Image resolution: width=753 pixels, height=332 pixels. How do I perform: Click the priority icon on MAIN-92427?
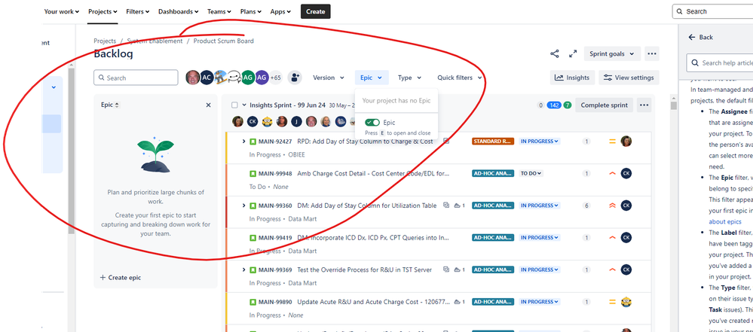[612, 142]
